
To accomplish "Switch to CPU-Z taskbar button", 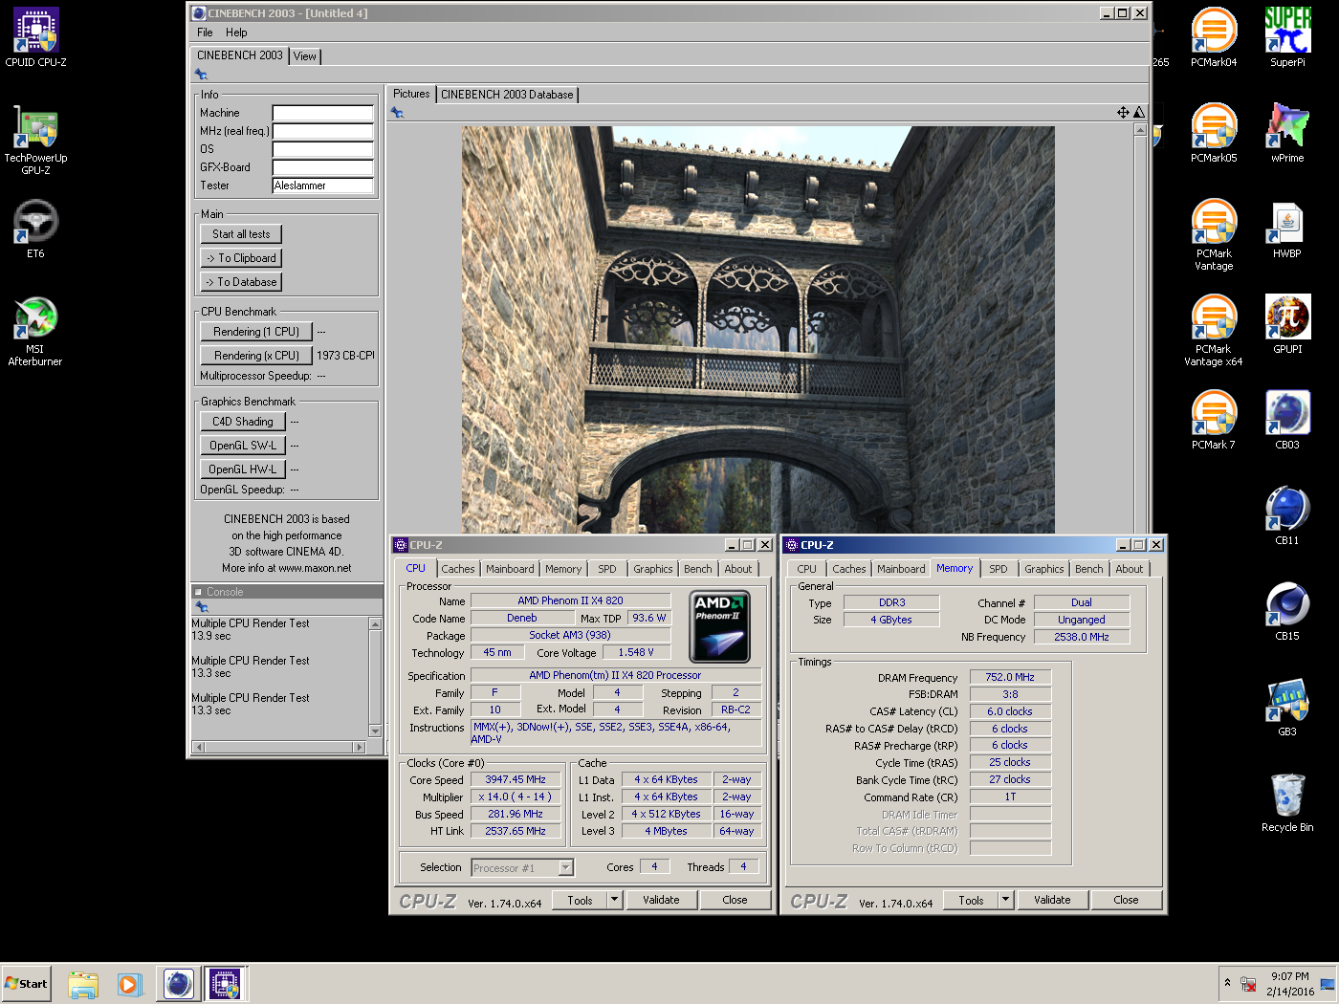I will [225, 984].
